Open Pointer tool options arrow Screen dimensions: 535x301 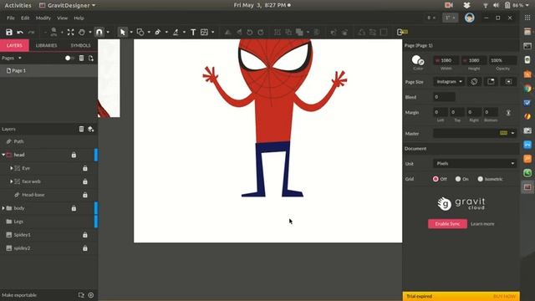tap(131, 32)
